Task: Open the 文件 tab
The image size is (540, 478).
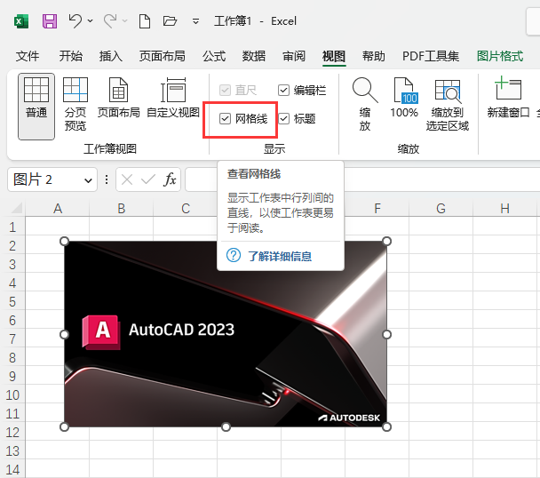Action: [x=28, y=56]
